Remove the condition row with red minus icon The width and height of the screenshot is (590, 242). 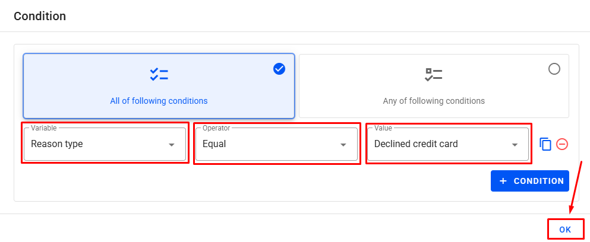tap(562, 144)
